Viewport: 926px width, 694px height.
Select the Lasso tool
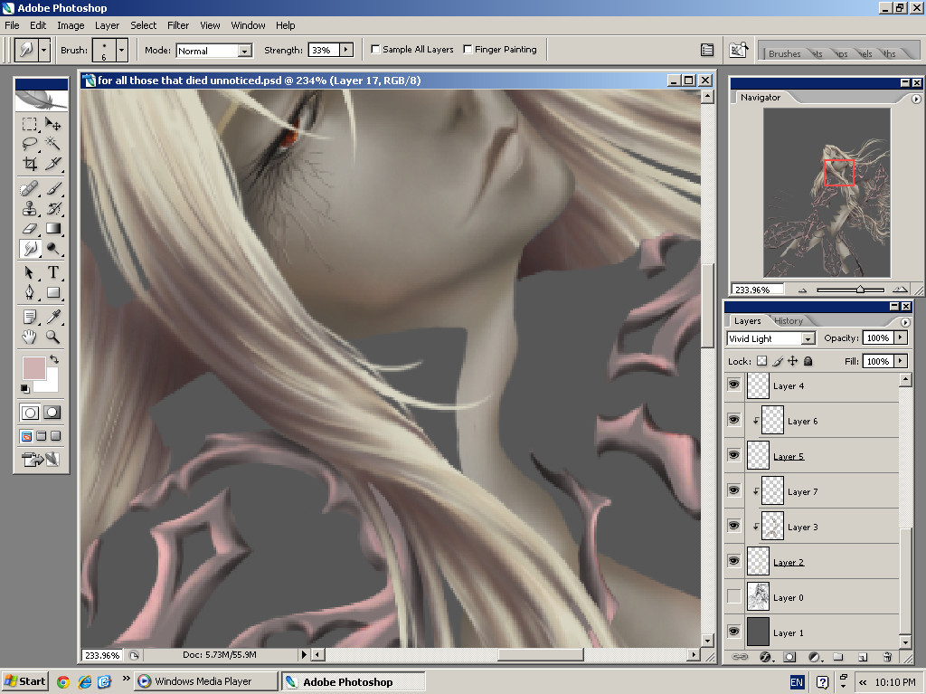(30, 144)
